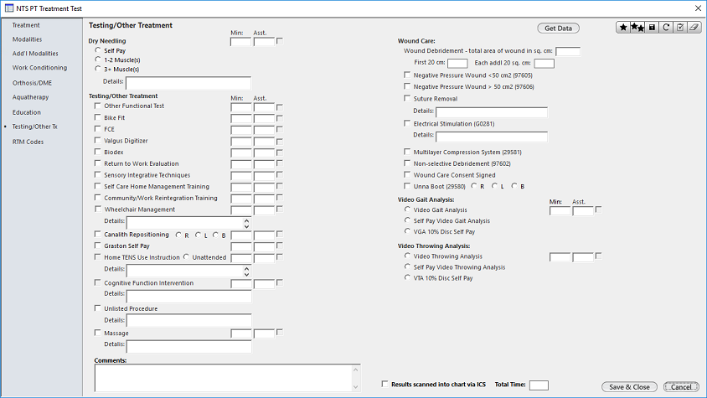Open RTM Codes section
This screenshot has width=707, height=398.
tap(28, 142)
